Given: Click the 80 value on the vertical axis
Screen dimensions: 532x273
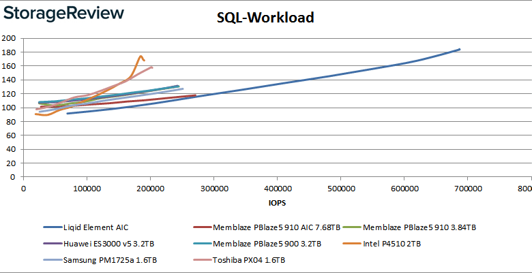Looking at the screenshot, I should click(11, 122).
